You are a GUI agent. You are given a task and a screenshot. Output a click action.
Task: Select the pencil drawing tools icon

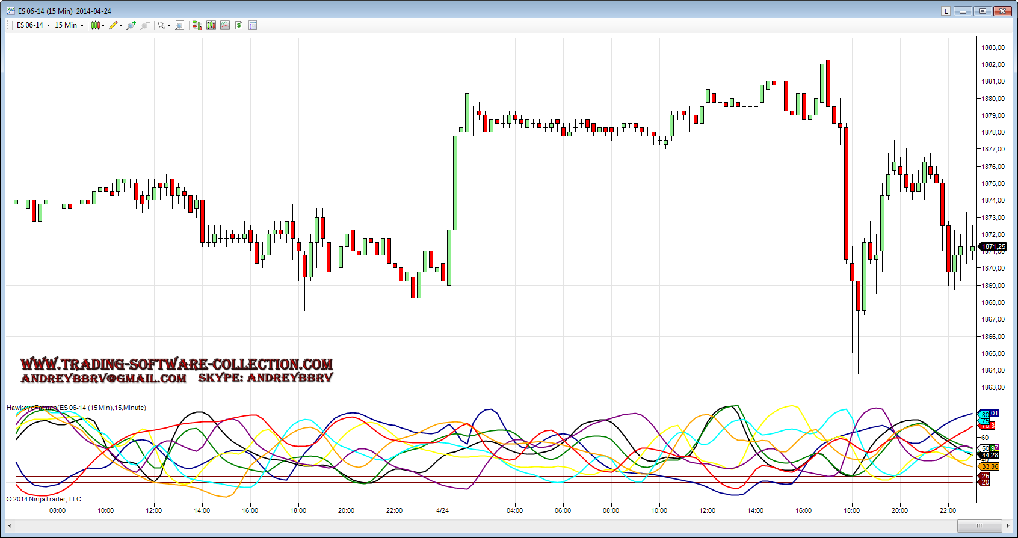click(114, 25)
